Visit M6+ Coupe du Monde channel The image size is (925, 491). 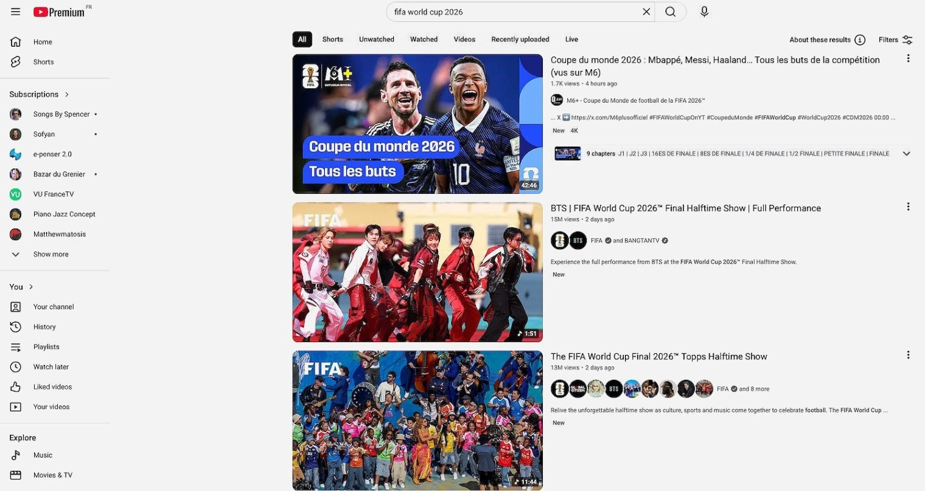(635, 101)
